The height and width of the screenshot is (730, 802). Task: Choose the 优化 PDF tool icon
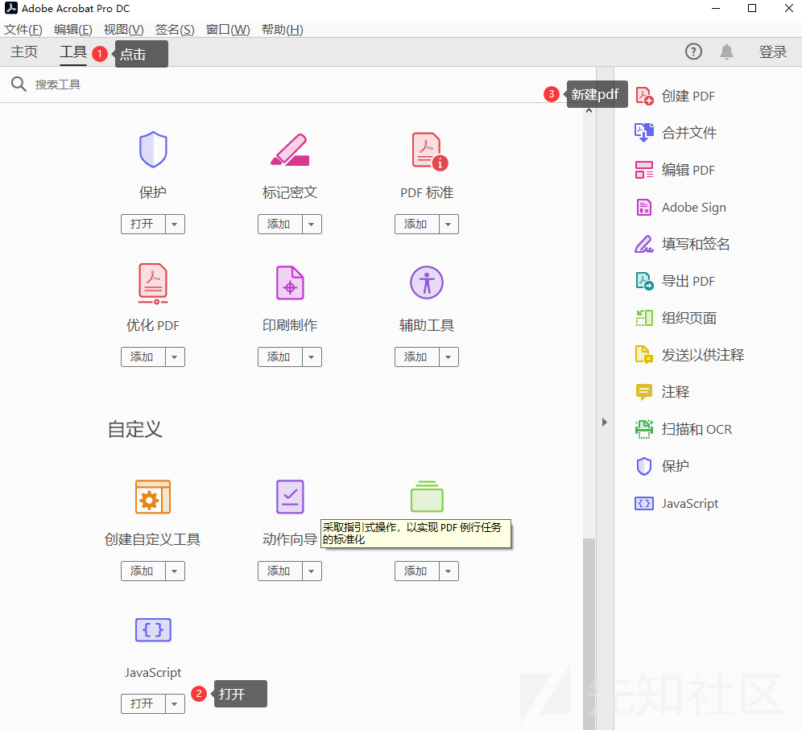click(153, 283)
